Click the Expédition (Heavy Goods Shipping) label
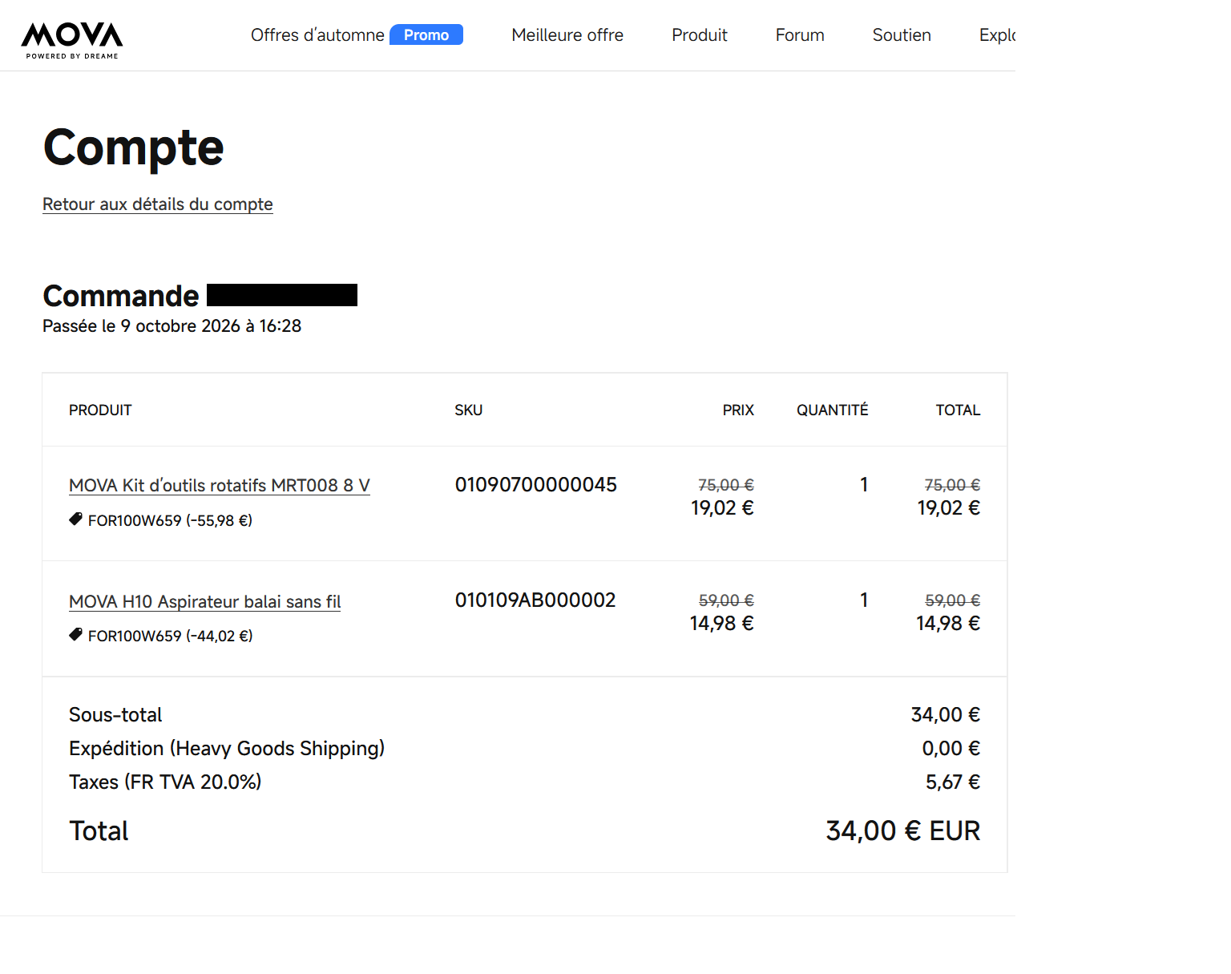This screenshot has width=1231, height=974. point(227,749)
